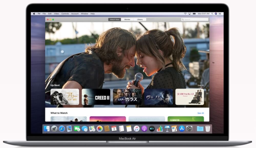Open Podcasts from the Dock

[x=144, y=129]
